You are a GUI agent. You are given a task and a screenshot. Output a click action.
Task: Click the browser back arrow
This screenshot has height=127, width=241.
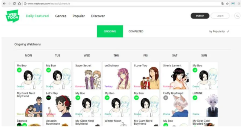click(4, 3)
